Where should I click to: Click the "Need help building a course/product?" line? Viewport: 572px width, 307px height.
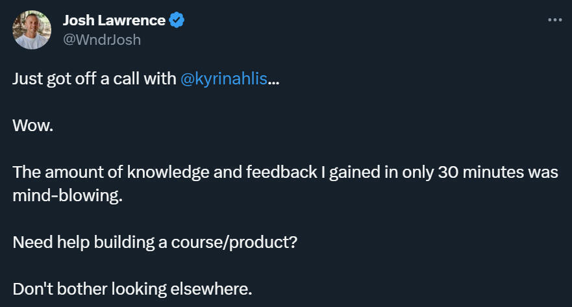155,242
